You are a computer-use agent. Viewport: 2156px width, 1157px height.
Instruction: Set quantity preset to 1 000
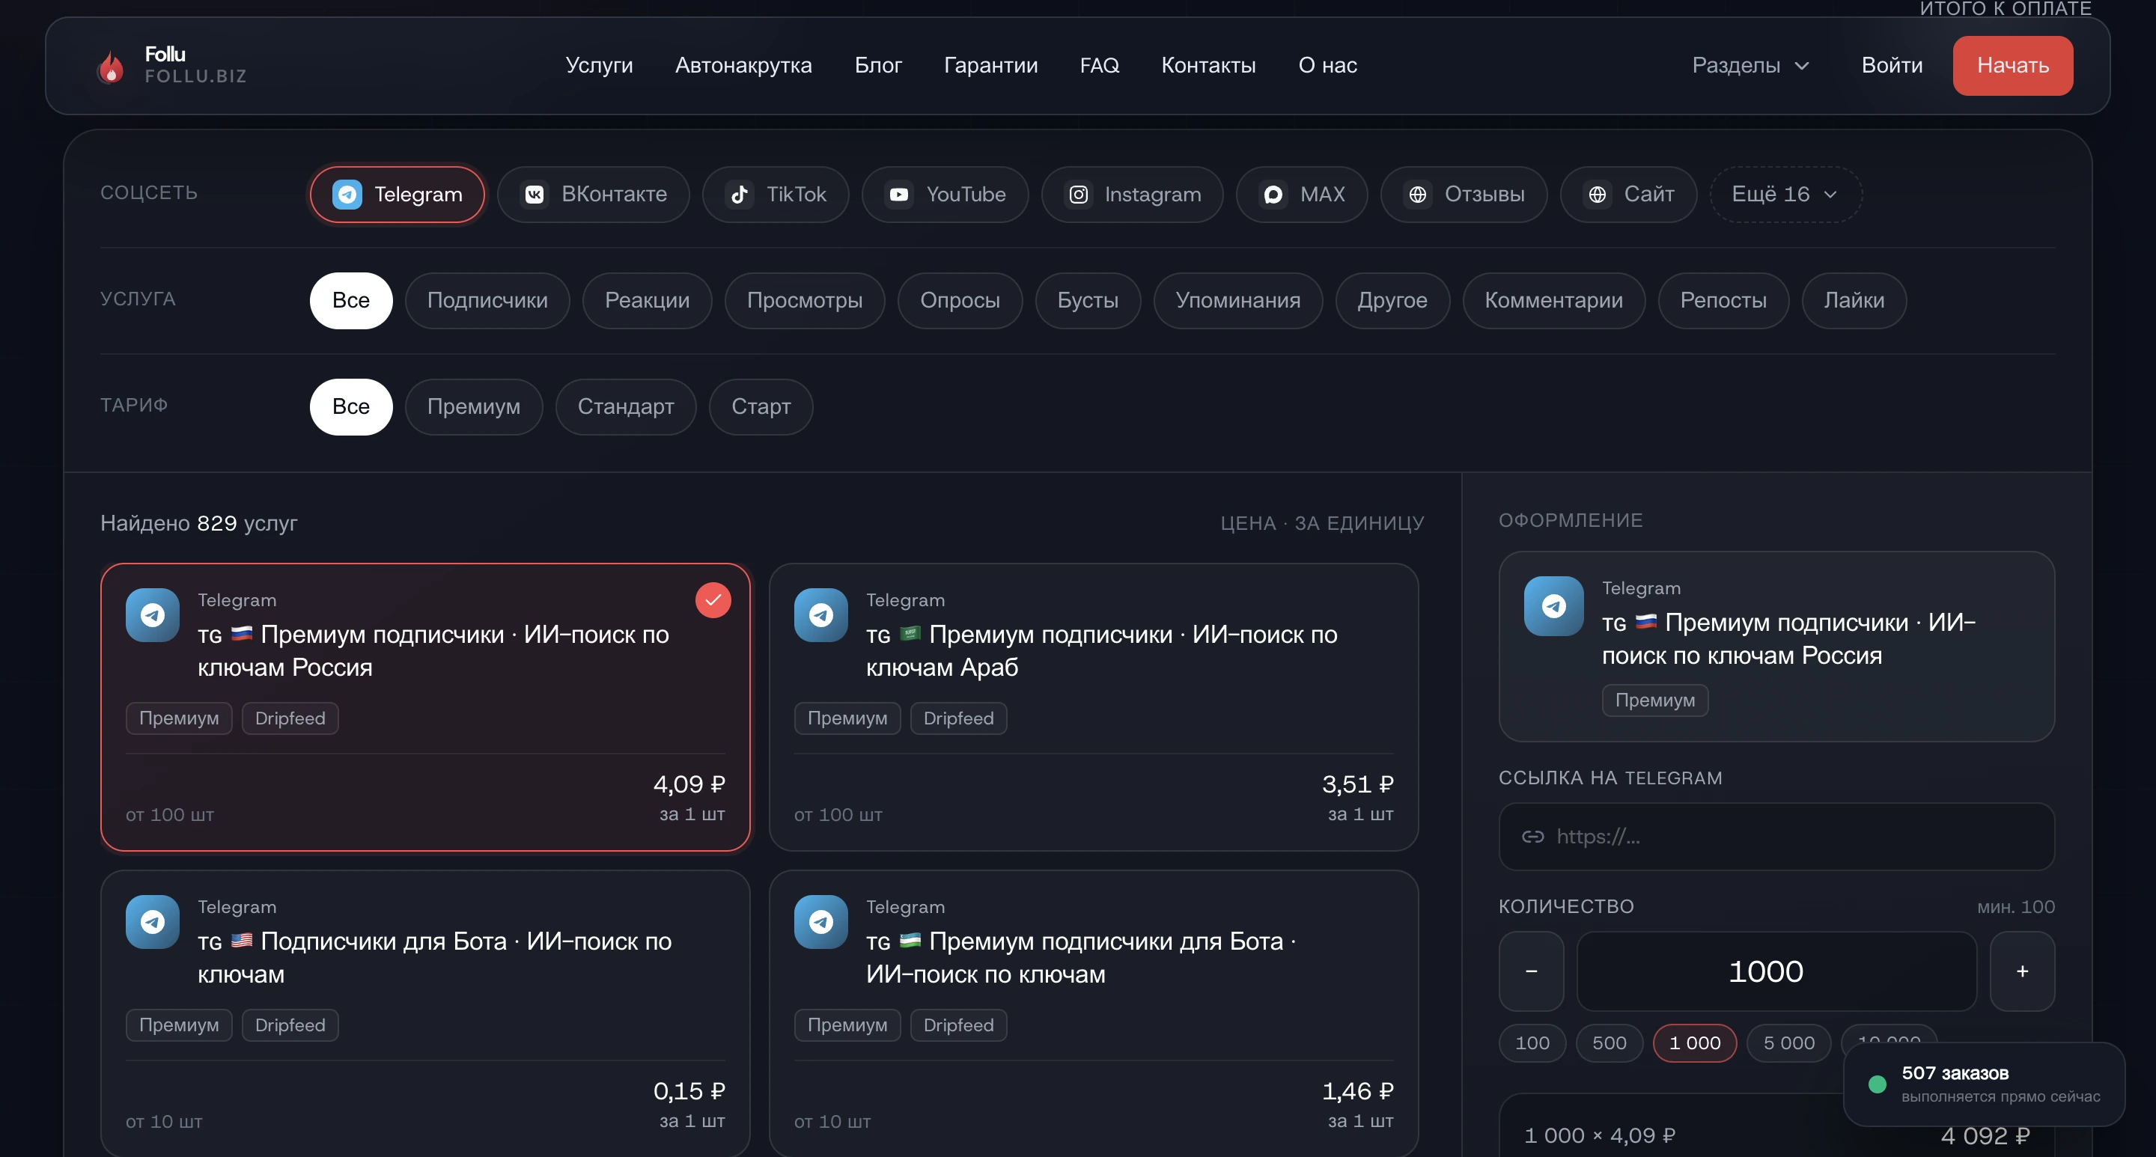(x=1695, y=1043)
